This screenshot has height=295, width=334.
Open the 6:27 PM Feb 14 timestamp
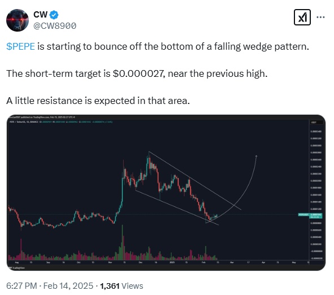(50, 286)
